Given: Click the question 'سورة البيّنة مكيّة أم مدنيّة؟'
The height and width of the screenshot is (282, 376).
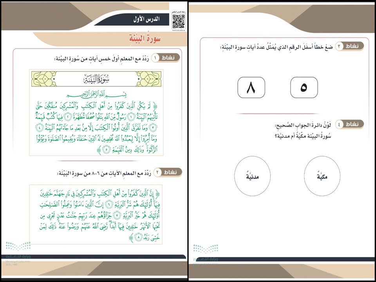Looking at the screenshot, I should pos(303,136).
